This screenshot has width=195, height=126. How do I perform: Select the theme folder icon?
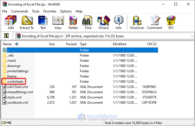point(4,76)
